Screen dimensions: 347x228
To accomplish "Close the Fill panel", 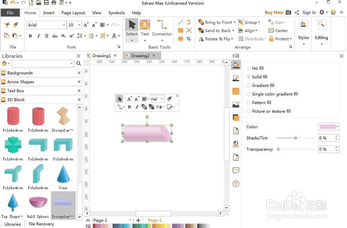I will click(342, 56).
